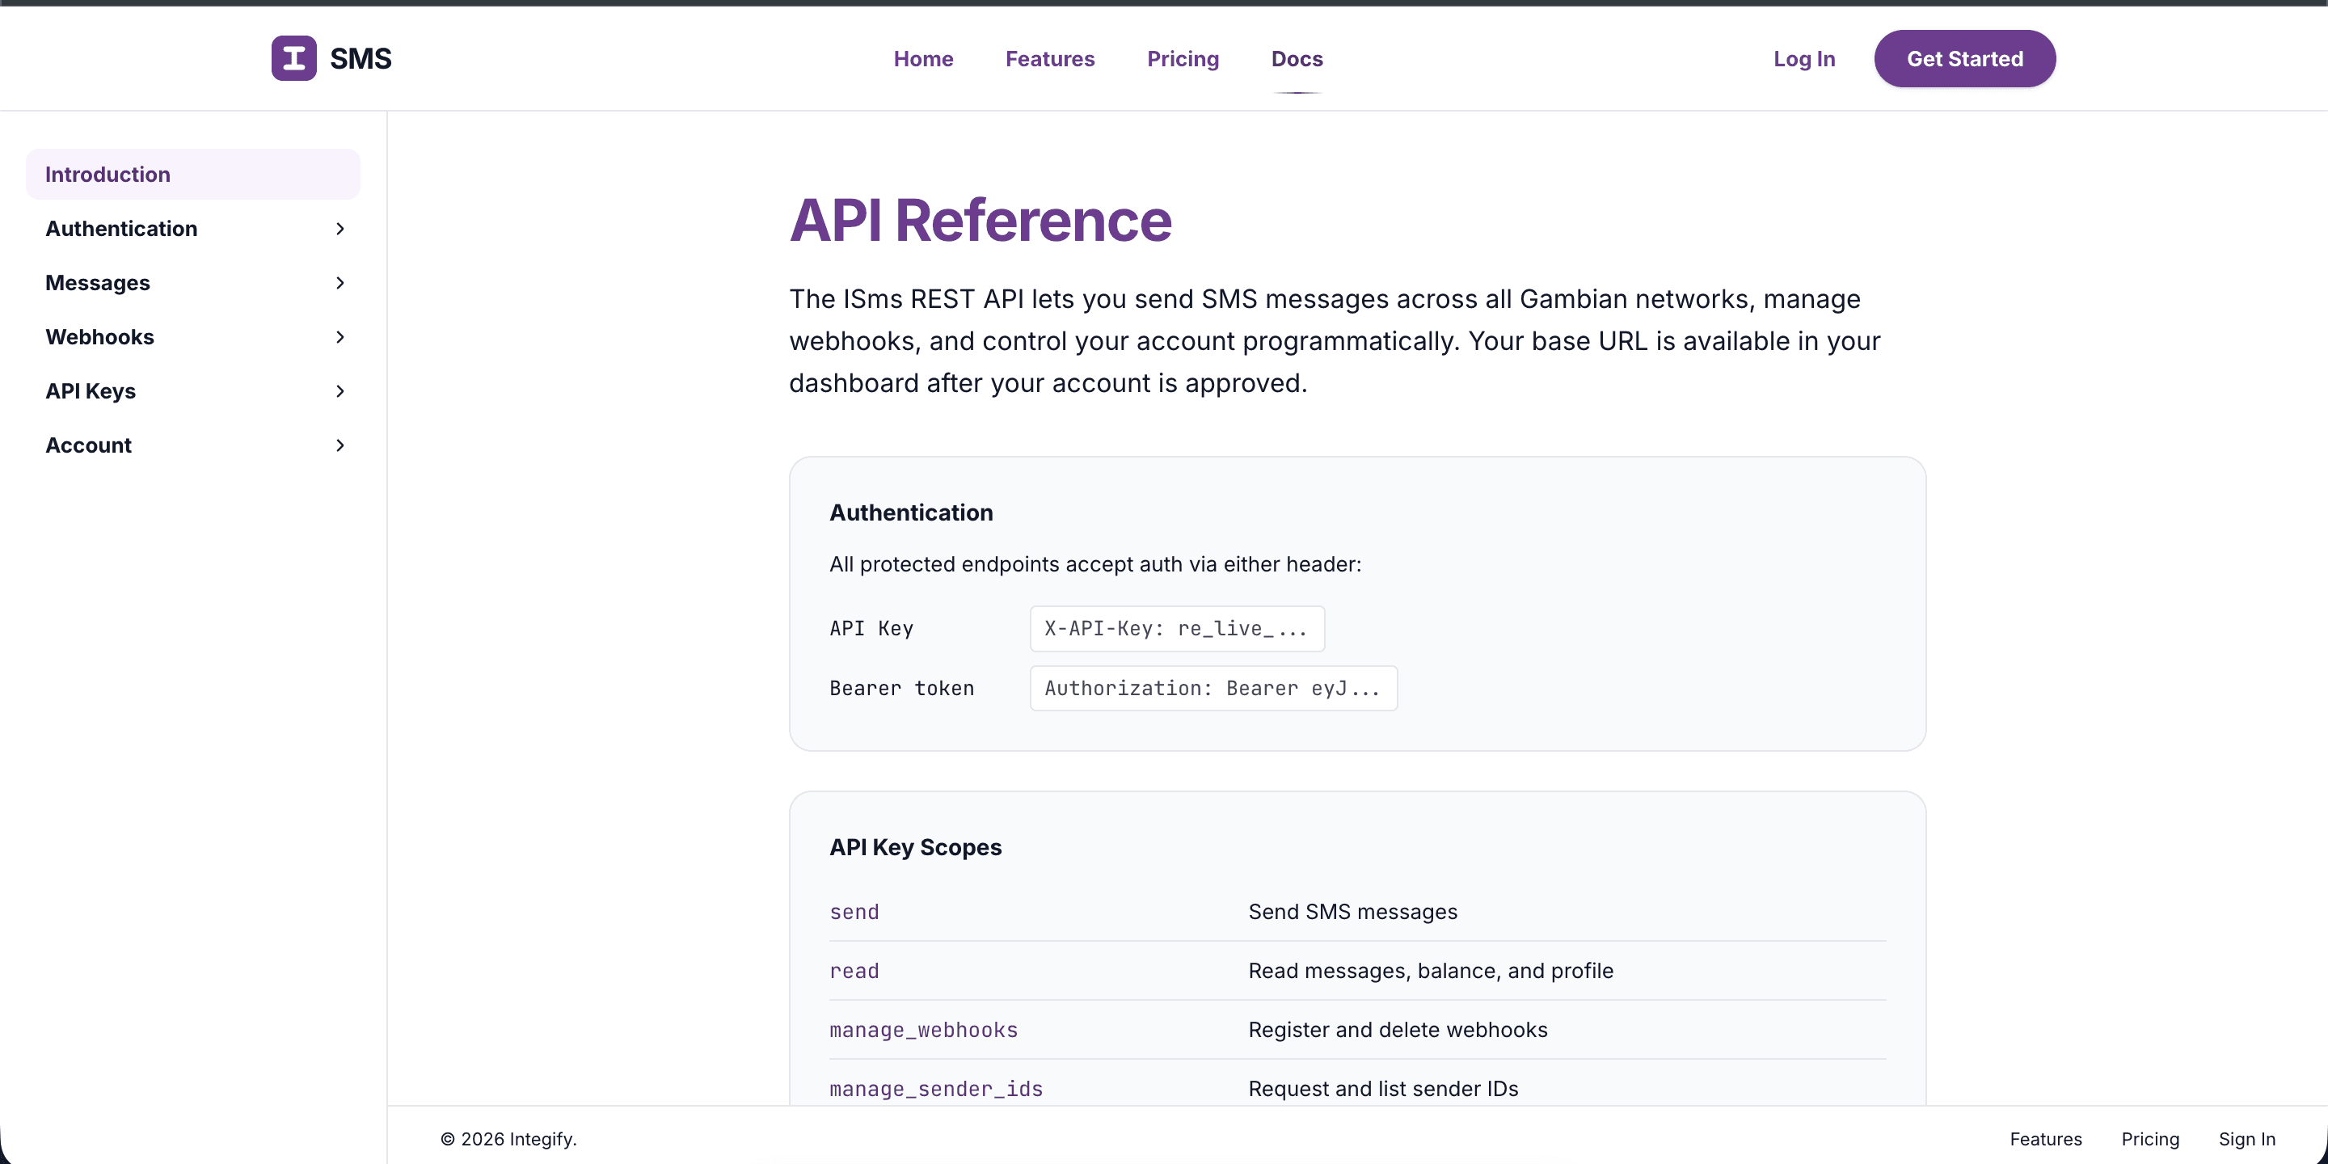Click the send scope name
The width and height of the screenshot is (2328, 1164).
(x=854, y=912)
